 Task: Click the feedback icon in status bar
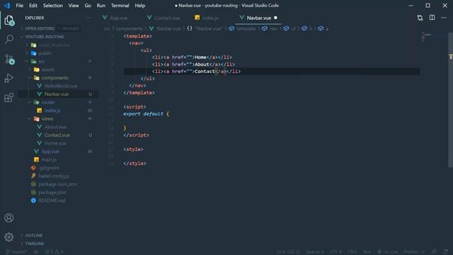click(434, 252)
